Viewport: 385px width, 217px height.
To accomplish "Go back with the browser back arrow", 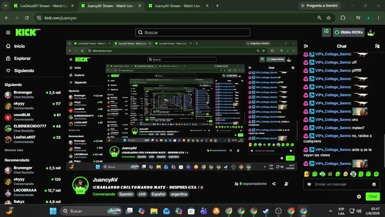I will pos(7,18).
